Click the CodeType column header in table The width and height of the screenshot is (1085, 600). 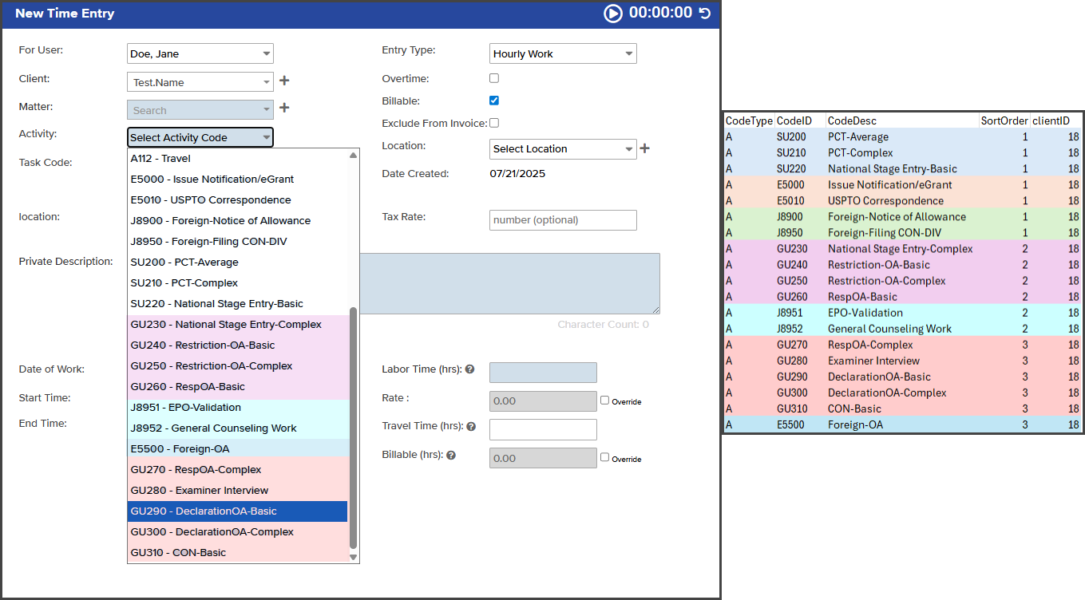pos(749,120)
